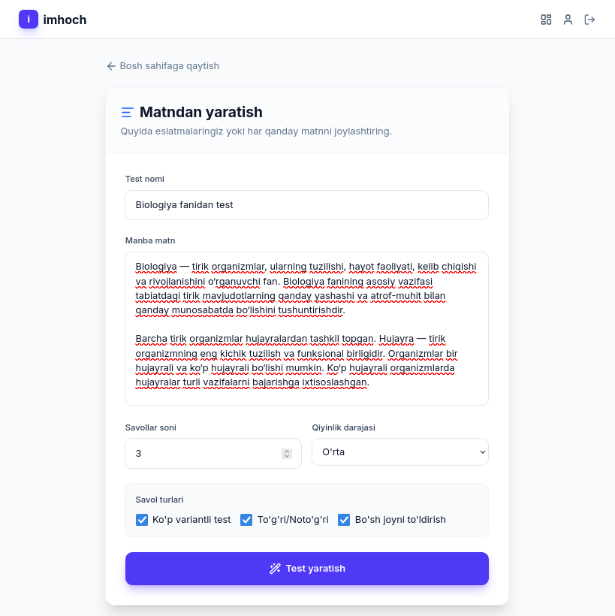Viewport: 615px width, 616px height.
Task: Click the magic wand icon on Test yaratish
Action: [275, 569]
